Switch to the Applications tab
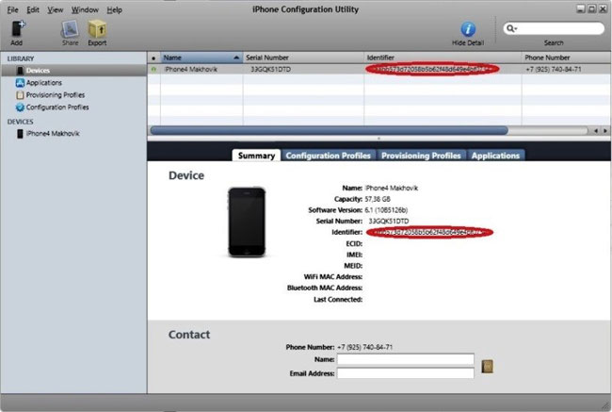The image size is (612, 412). click(x=495, y=156)
